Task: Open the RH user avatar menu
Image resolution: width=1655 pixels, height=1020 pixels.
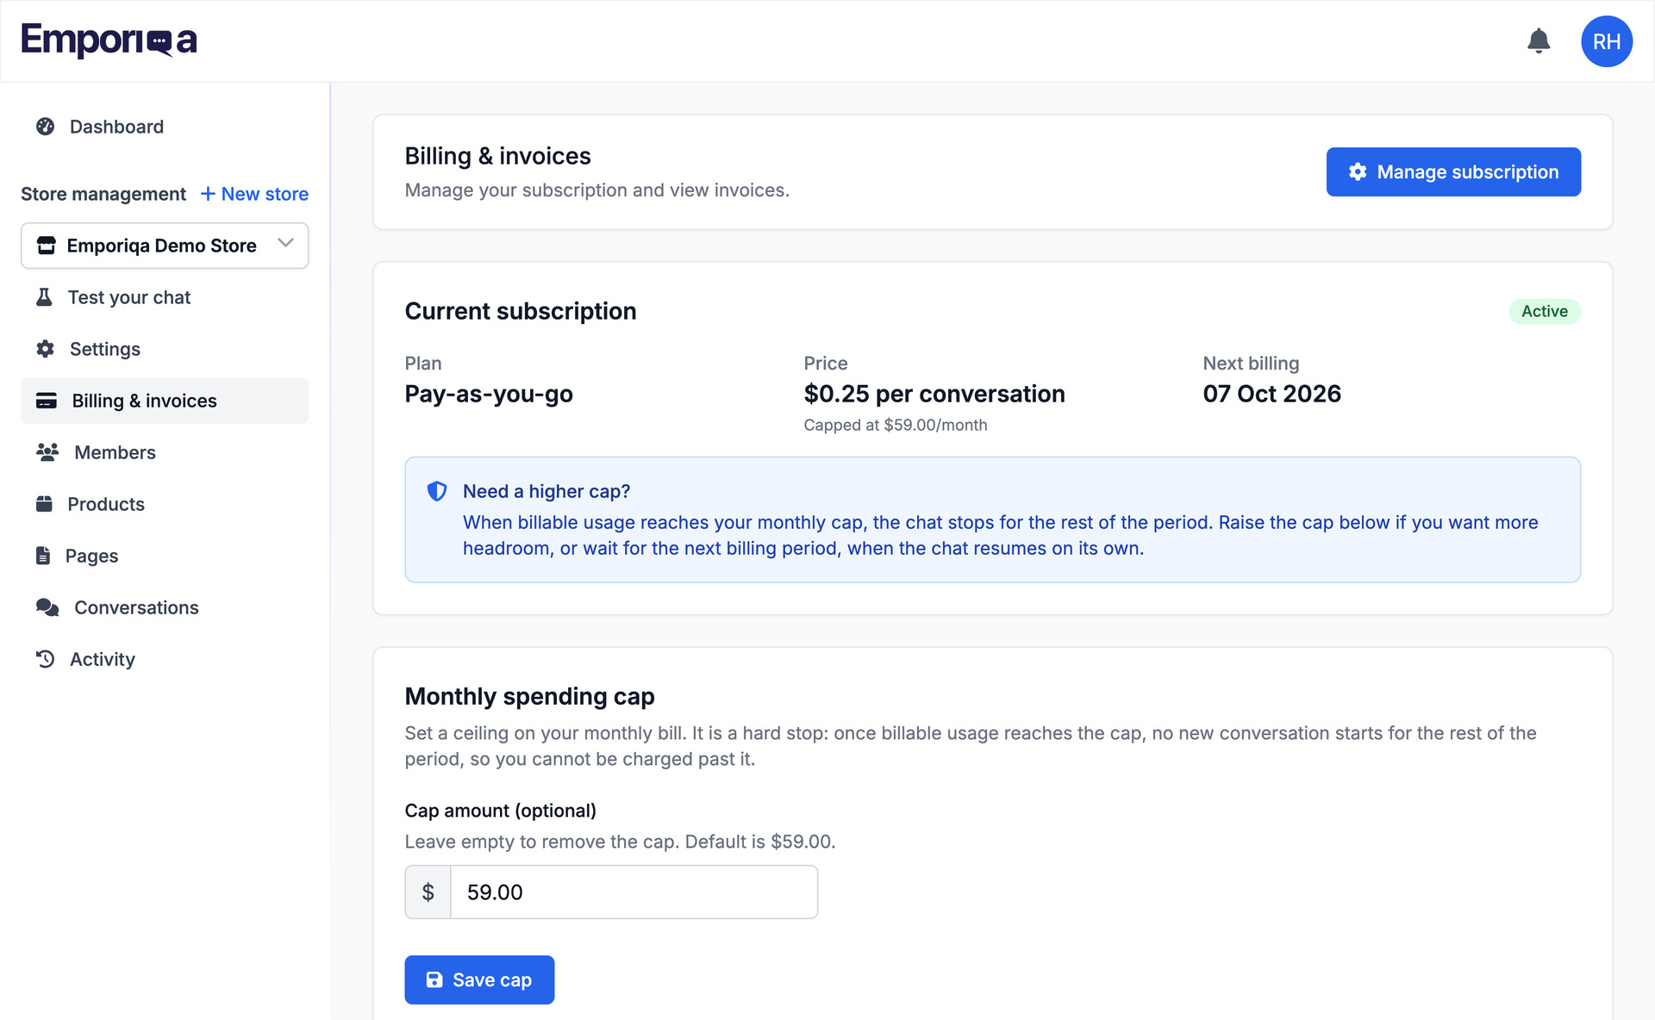Action: coord(1607,41)
